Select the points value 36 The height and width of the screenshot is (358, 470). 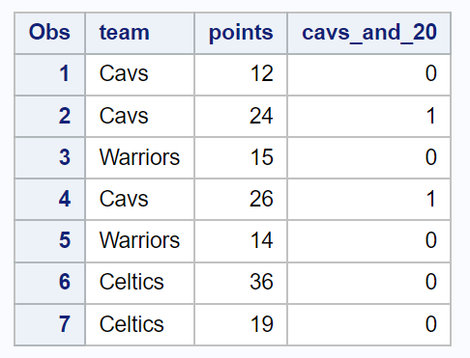point(241,283)
